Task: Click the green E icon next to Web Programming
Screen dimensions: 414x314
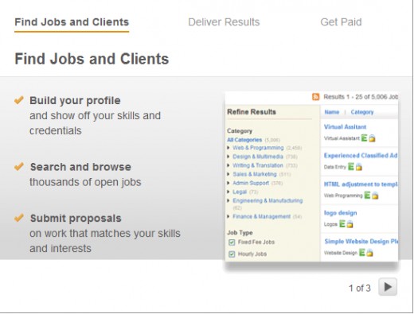Action: 367,196
